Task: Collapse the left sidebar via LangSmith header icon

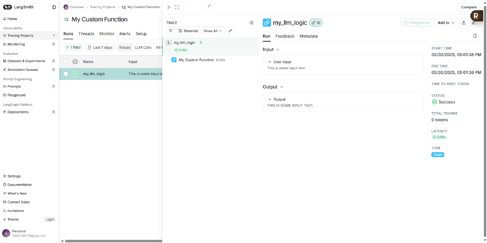Action: tap(54, 7)
